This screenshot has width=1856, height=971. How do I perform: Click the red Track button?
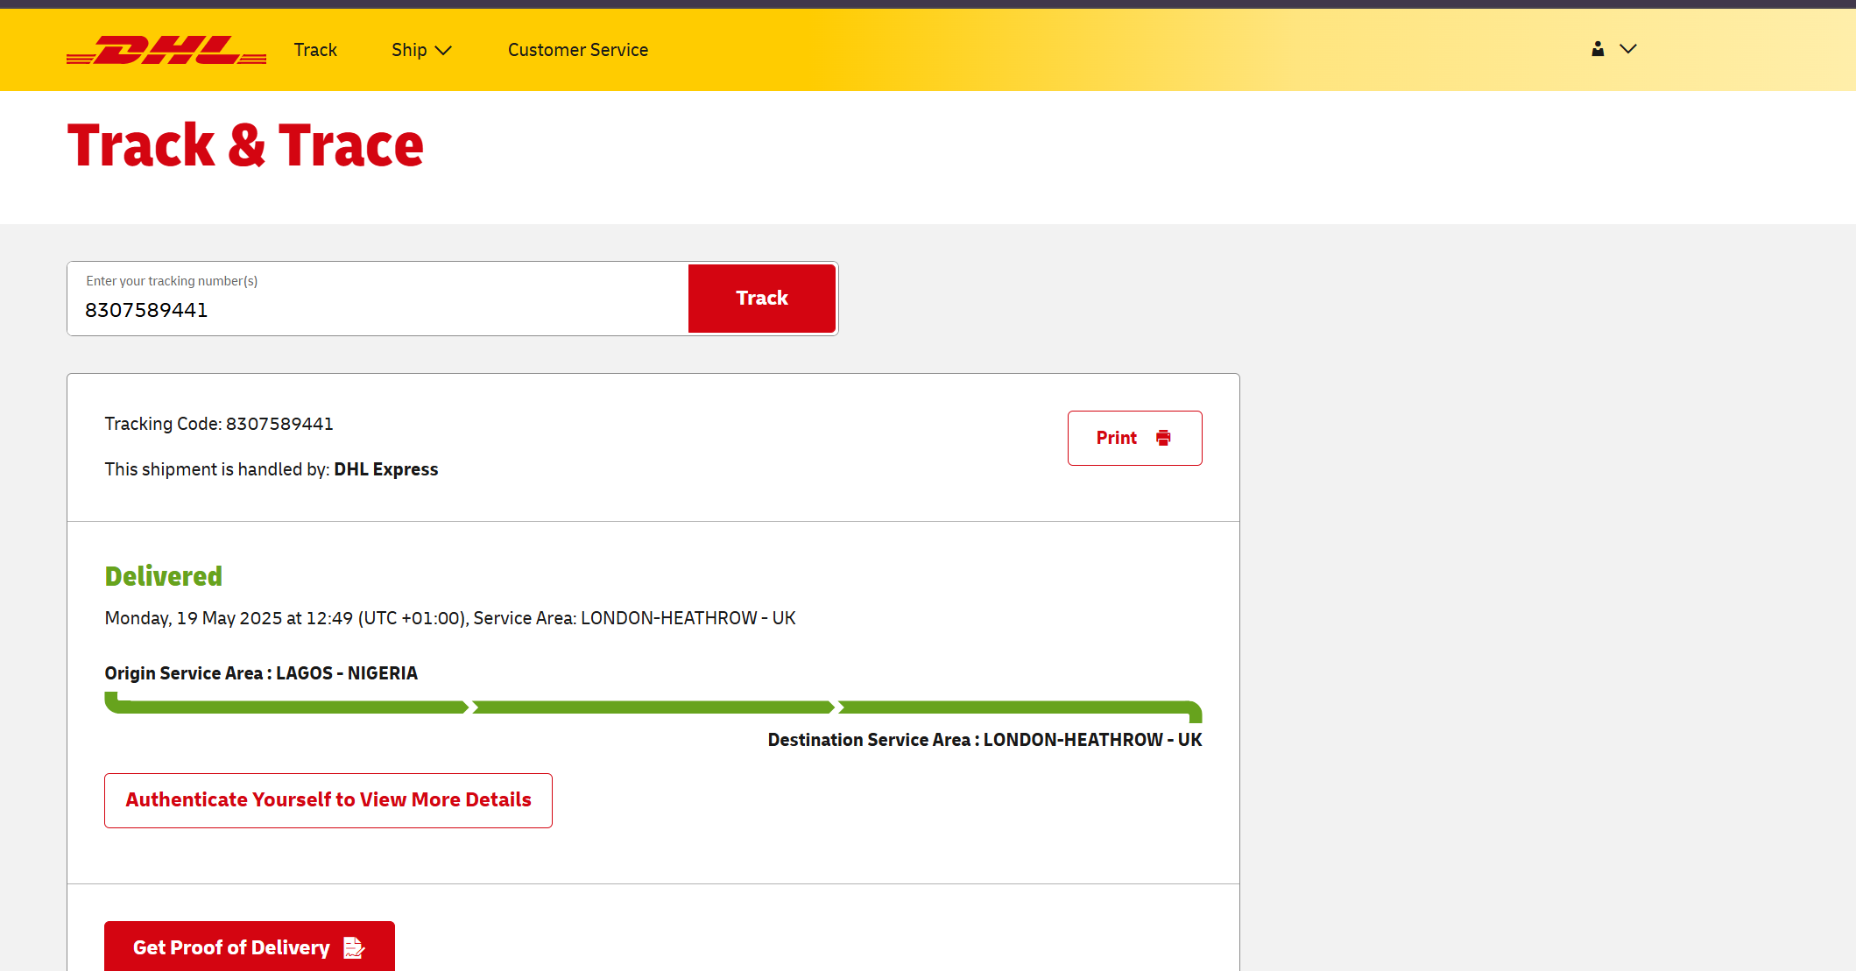[x=762, y=299]
